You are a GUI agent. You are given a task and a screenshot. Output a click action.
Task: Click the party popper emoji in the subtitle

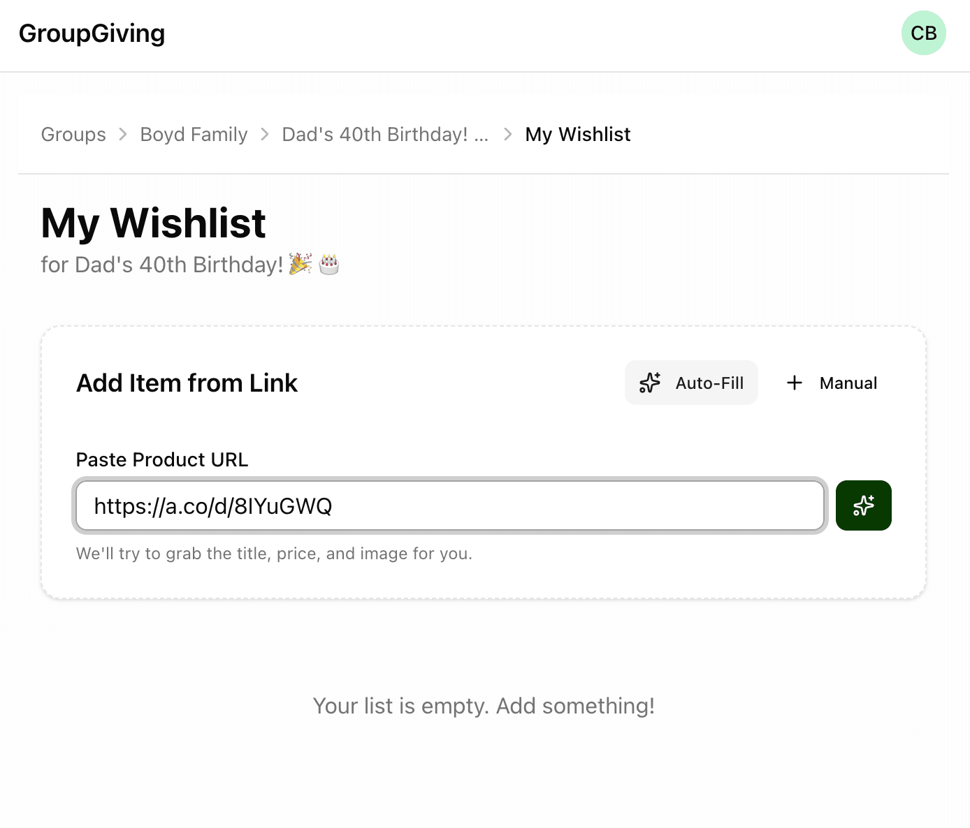click(299, 265)
